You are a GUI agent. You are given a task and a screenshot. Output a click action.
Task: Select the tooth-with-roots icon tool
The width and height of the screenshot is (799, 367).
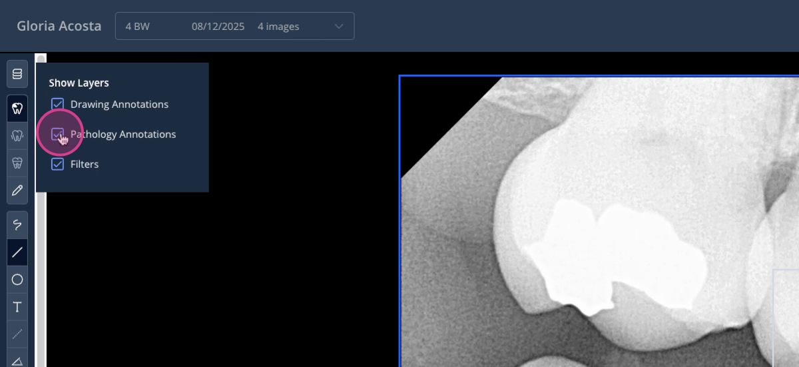pyautogui.click(x=17, y=163)
